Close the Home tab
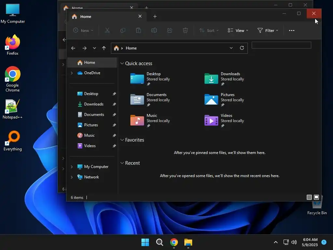This screenshot has width=333, height=250. (140, 16)
